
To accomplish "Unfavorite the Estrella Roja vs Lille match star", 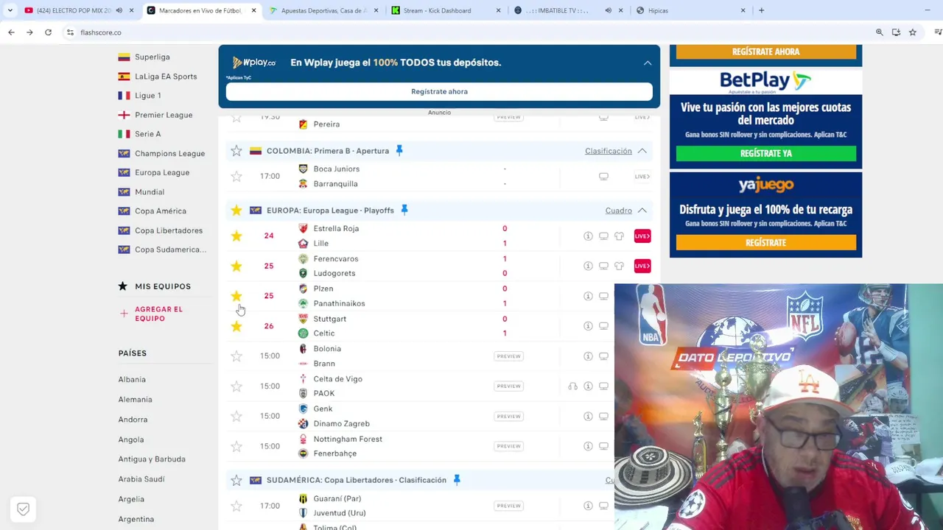I will point(236,236).
